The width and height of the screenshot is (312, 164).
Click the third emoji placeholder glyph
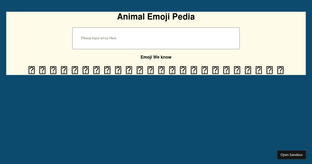point(53,70)
